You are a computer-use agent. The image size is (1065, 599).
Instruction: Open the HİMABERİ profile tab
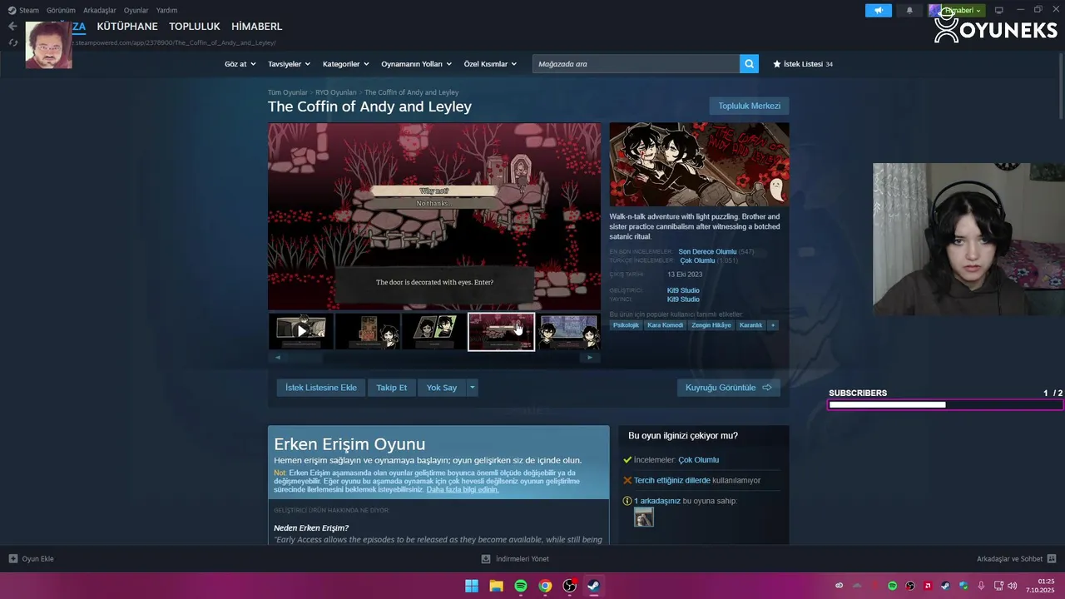[x=257, y=27]
